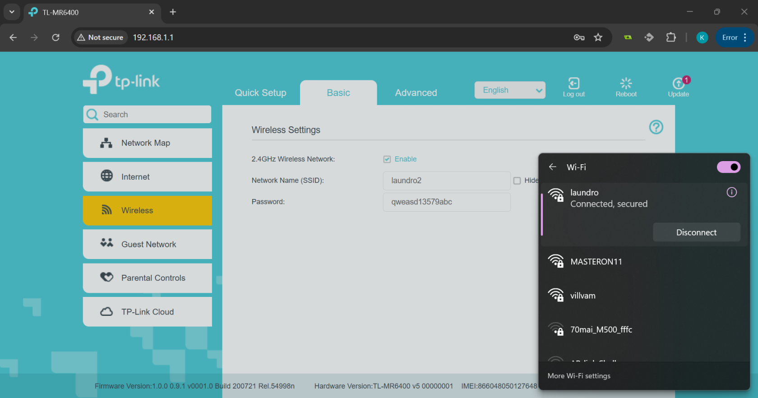Click the Network Name SSID field
758x398 pixels.
coord(447,180)
